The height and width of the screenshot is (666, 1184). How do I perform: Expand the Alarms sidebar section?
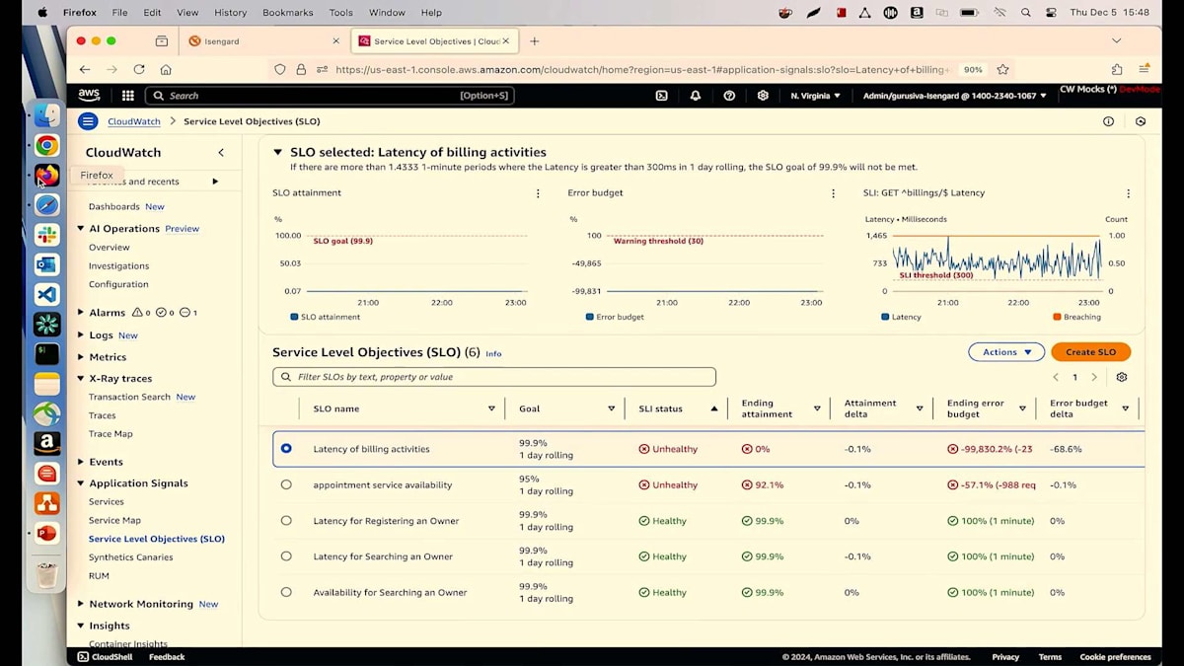[x=81, y=312]
